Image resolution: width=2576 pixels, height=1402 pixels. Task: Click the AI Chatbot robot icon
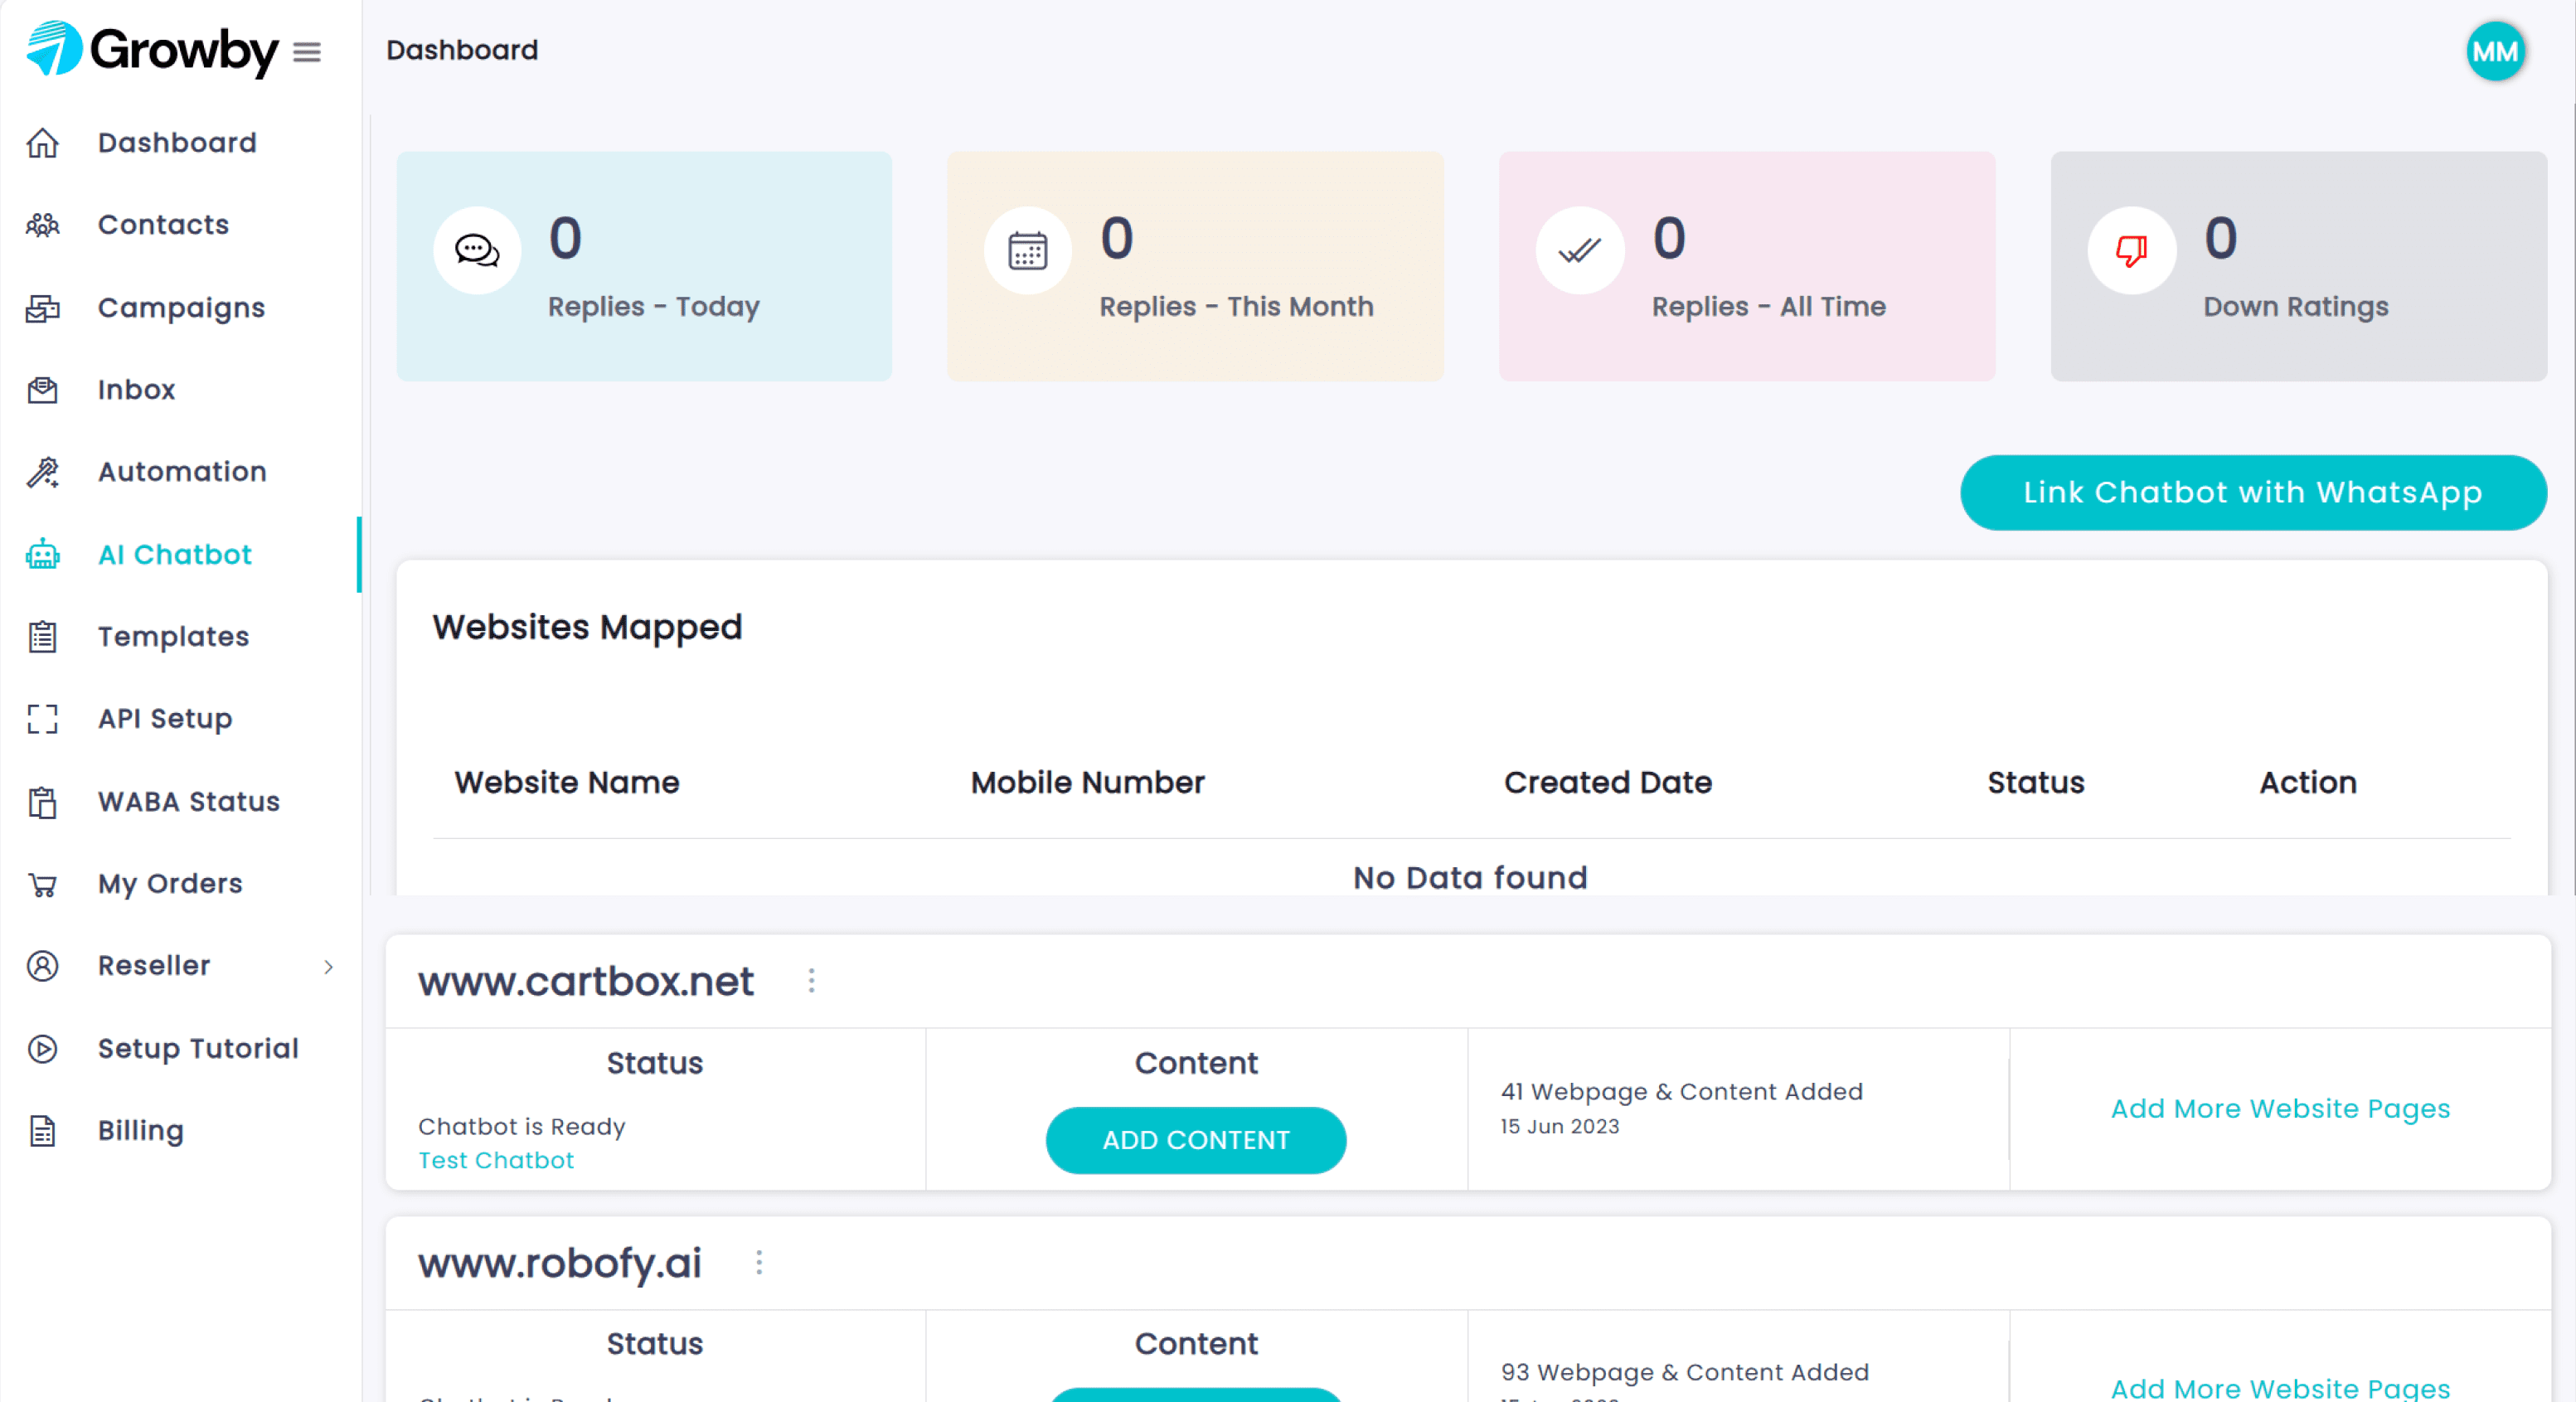point(42,554)
